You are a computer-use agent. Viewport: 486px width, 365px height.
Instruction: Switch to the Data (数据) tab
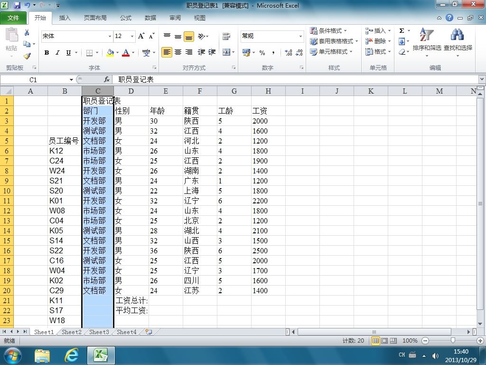pyautogui.click(x=150, y=18)
